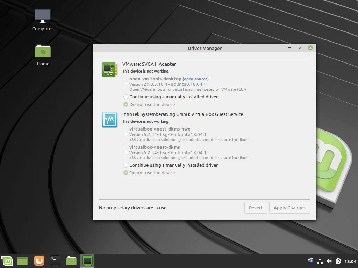Click the VirtualBox Guest Service device icon
This screenshot has width=358, height=268.
(x=110, y=120)
